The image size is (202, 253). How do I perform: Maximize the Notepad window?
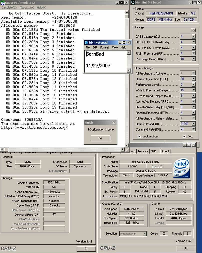tap(124, 43)
